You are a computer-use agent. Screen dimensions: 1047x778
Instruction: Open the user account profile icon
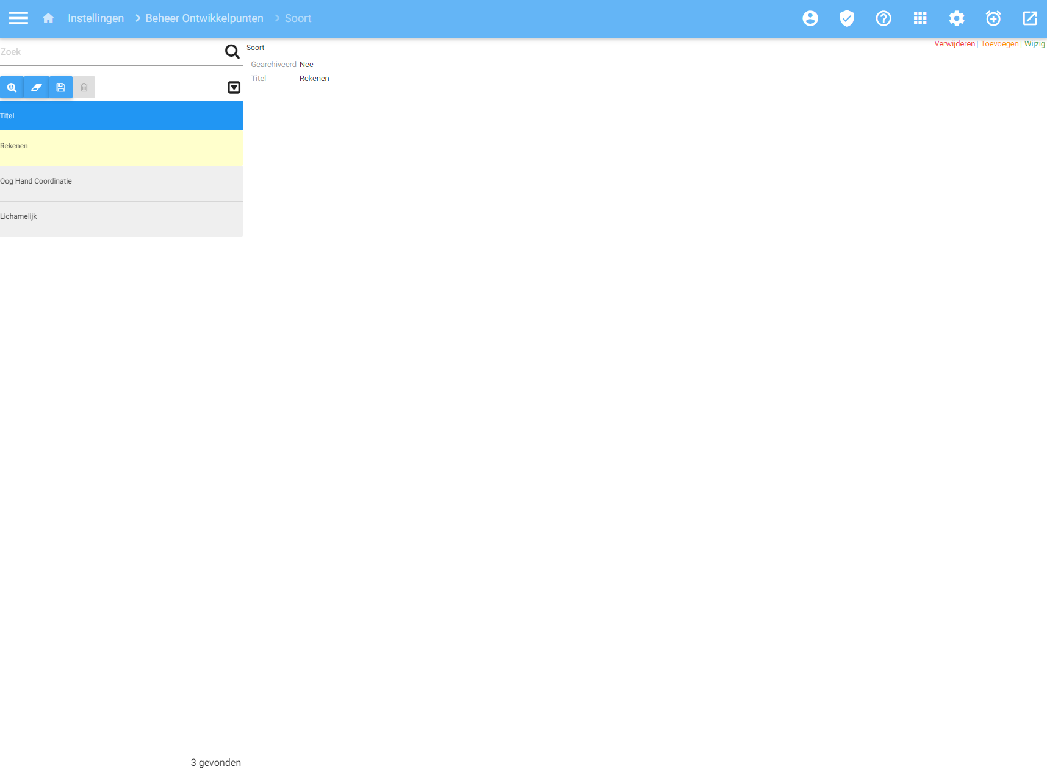click(x=810, y=18)
